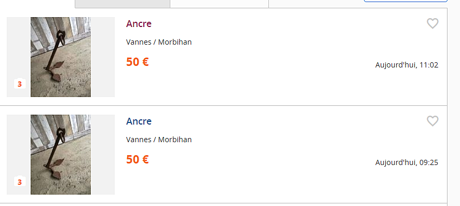460x206 pixels.
Task: Open anchor photo of the 11:02 listing
Action: [x=61, y=57]
